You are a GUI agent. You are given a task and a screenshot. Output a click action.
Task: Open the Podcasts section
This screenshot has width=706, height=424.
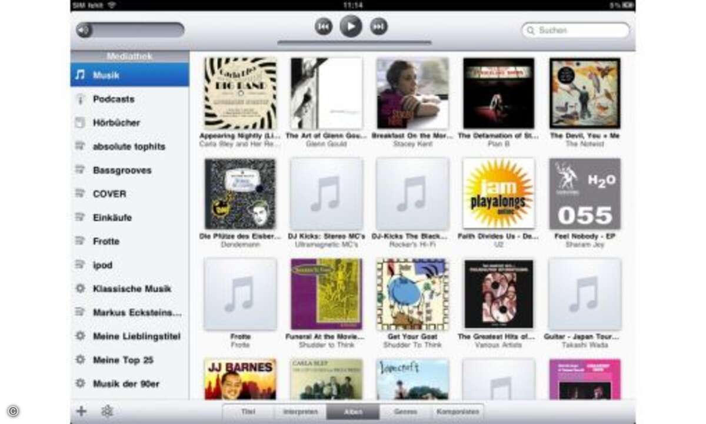click(x=129, y=99)
